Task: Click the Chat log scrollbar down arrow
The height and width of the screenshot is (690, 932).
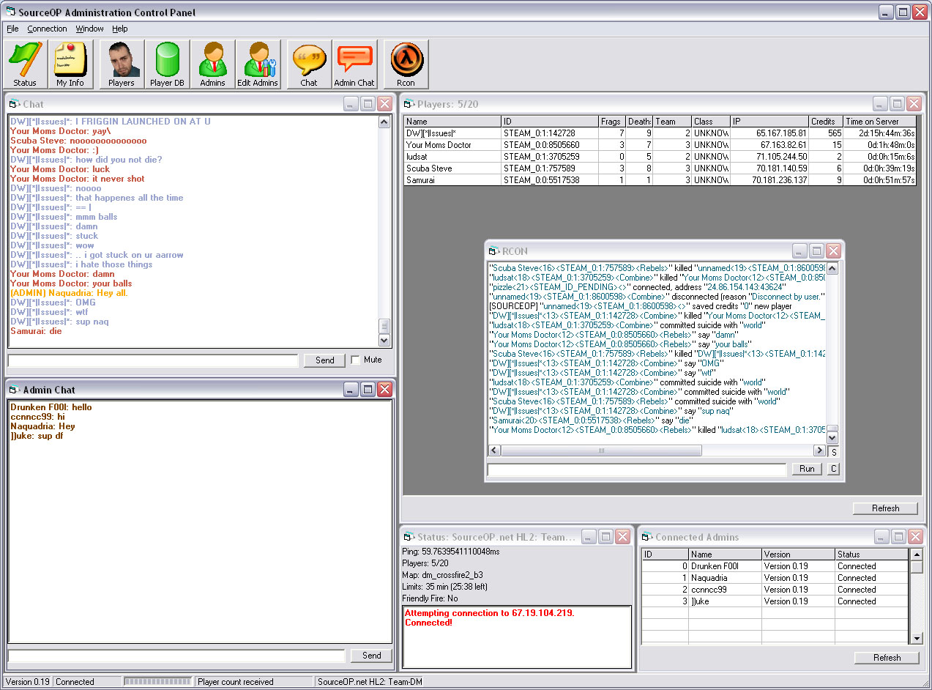Action: (384, 340)
